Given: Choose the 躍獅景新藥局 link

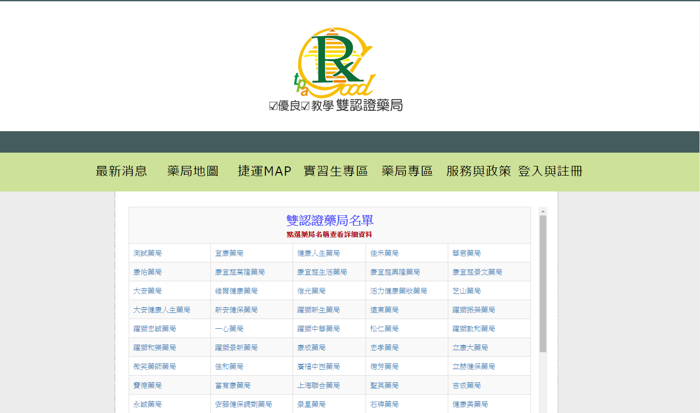Looking at the screenshot, I should click(236, 348).
